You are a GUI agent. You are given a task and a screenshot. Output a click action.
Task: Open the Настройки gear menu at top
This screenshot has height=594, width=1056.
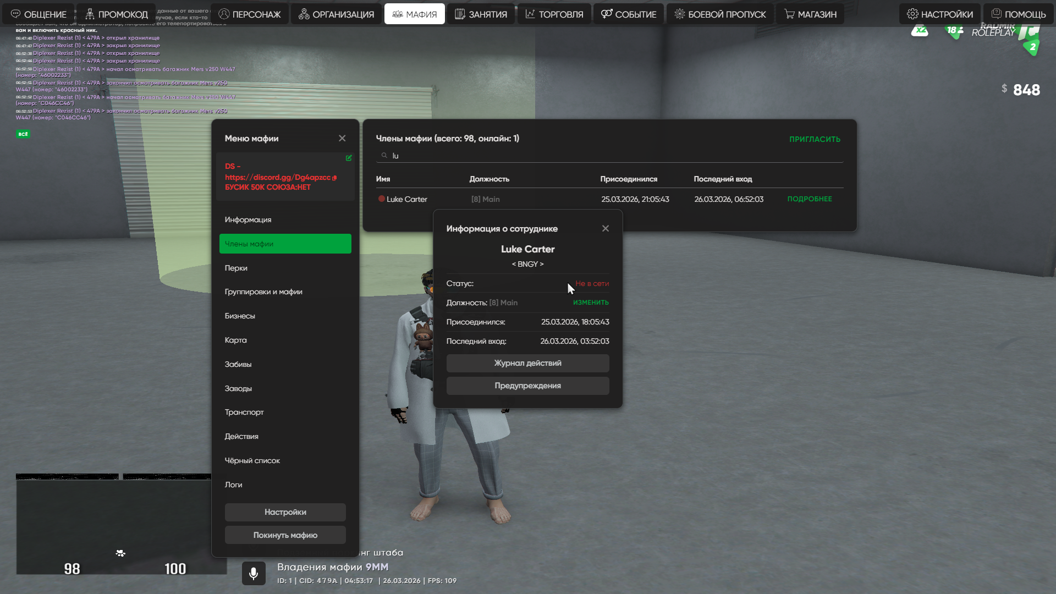(x=939, y=14)
